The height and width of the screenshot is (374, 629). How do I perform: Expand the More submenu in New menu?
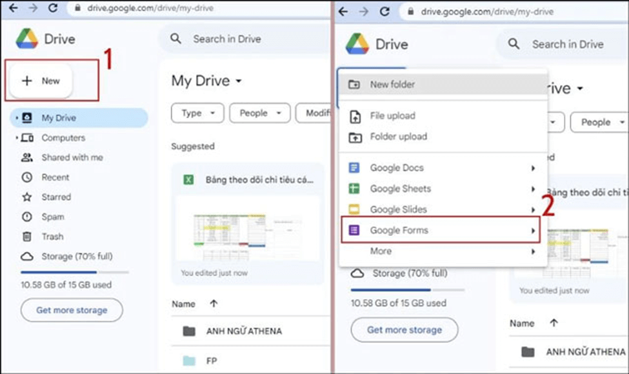coord(381,251)
